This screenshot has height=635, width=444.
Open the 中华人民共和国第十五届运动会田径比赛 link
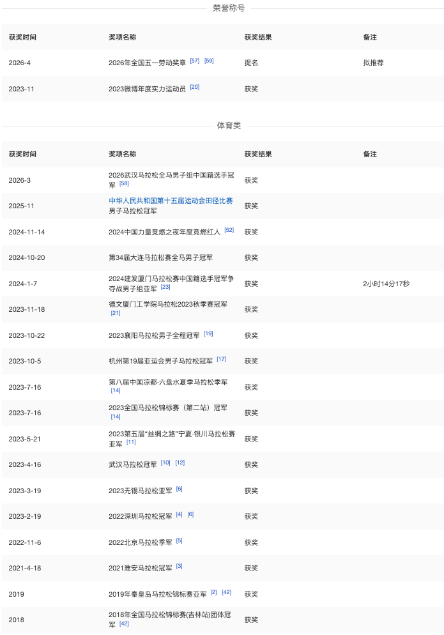(171, 201)
